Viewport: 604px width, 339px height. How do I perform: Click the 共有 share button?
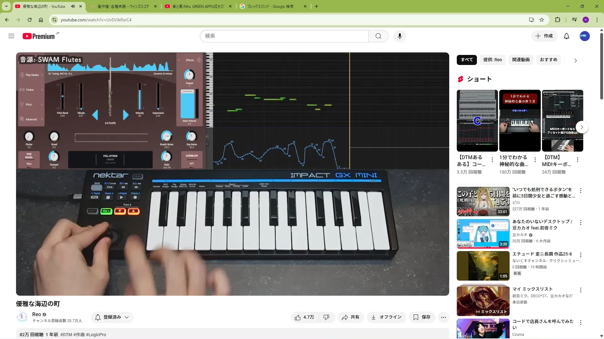point(351,317)
